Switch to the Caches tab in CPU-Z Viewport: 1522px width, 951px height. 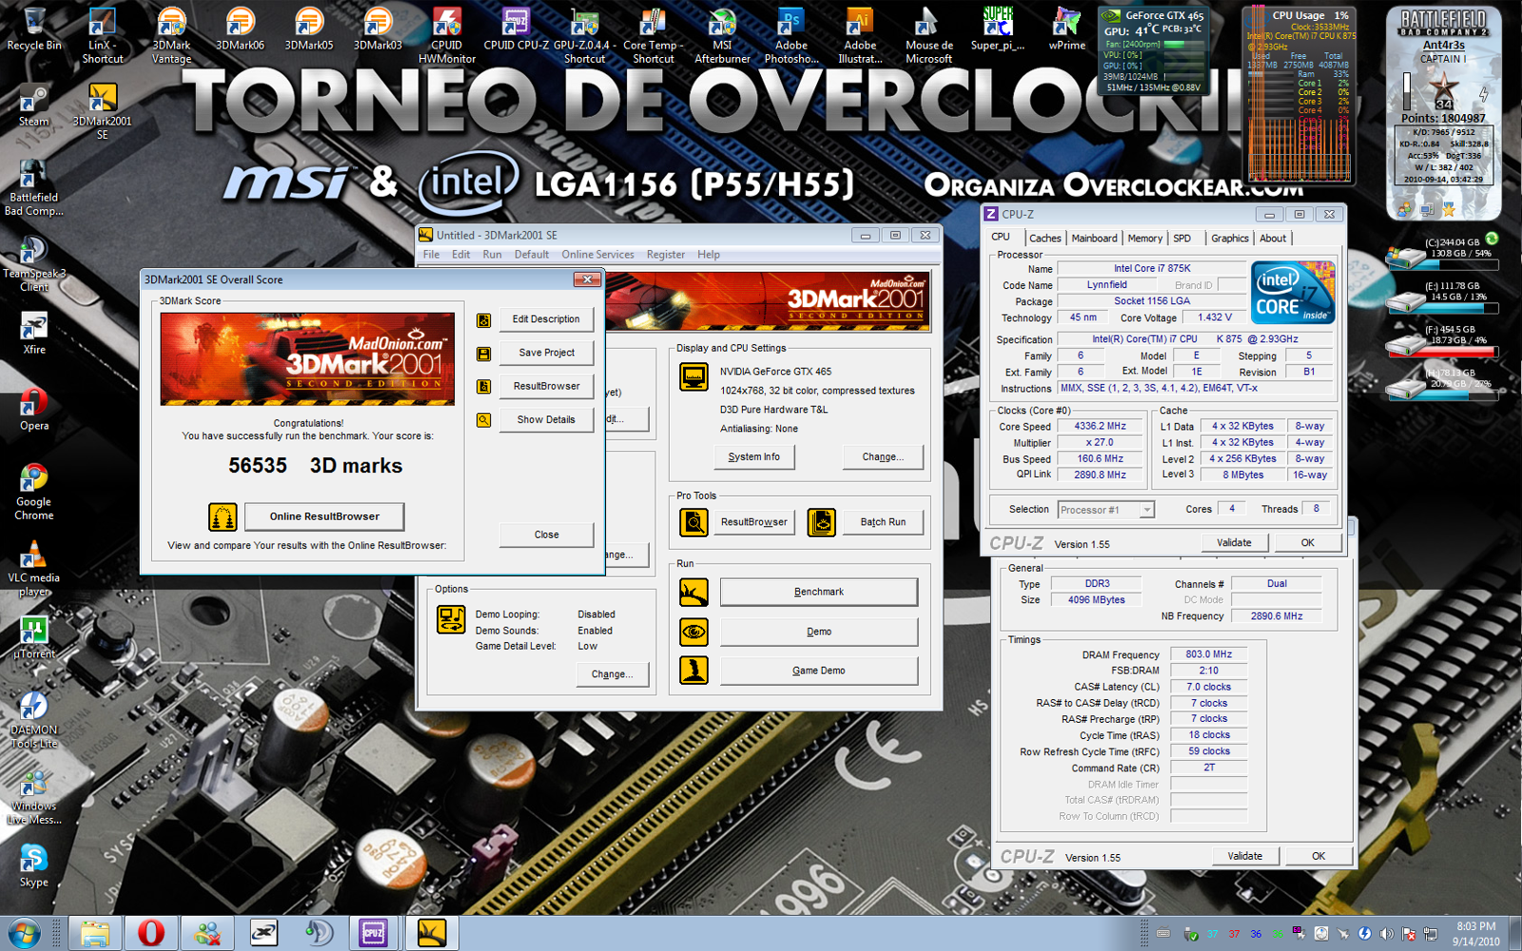pos(1044,239)
